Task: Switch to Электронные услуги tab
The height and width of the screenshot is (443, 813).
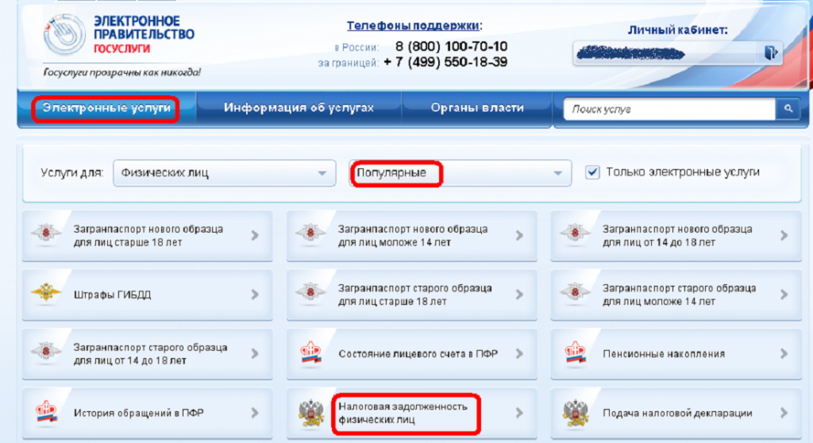Action: 106,108
